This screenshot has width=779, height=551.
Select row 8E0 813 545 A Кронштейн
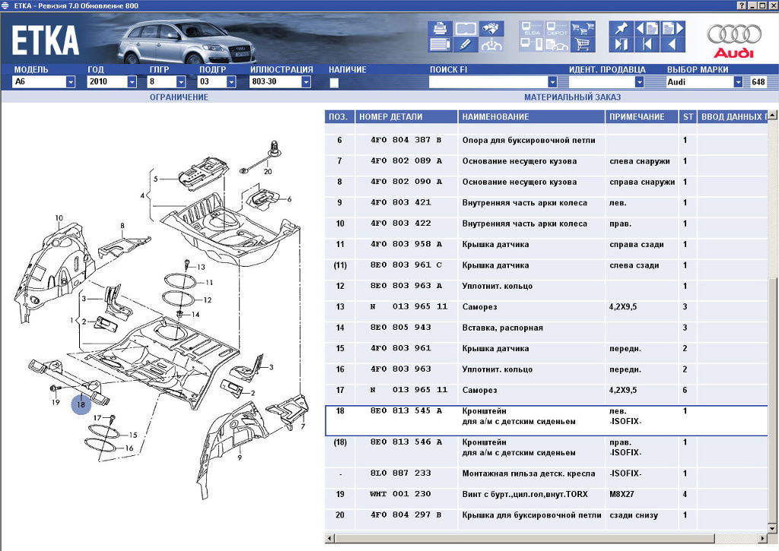click(546, 421)
